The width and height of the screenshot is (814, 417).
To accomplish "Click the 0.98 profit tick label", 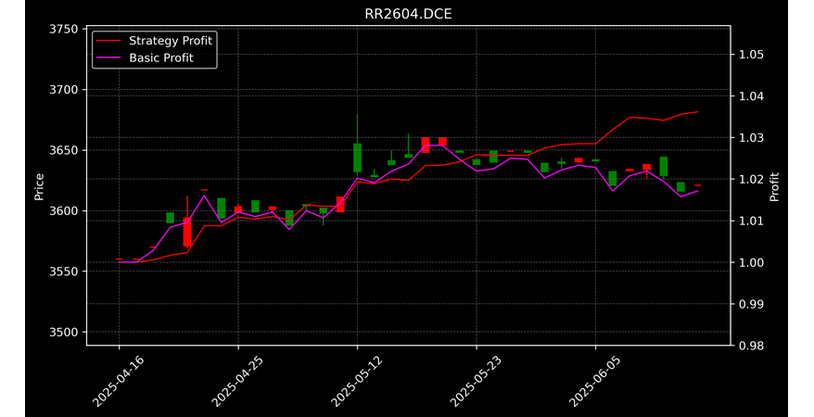I will click(751, 346).
